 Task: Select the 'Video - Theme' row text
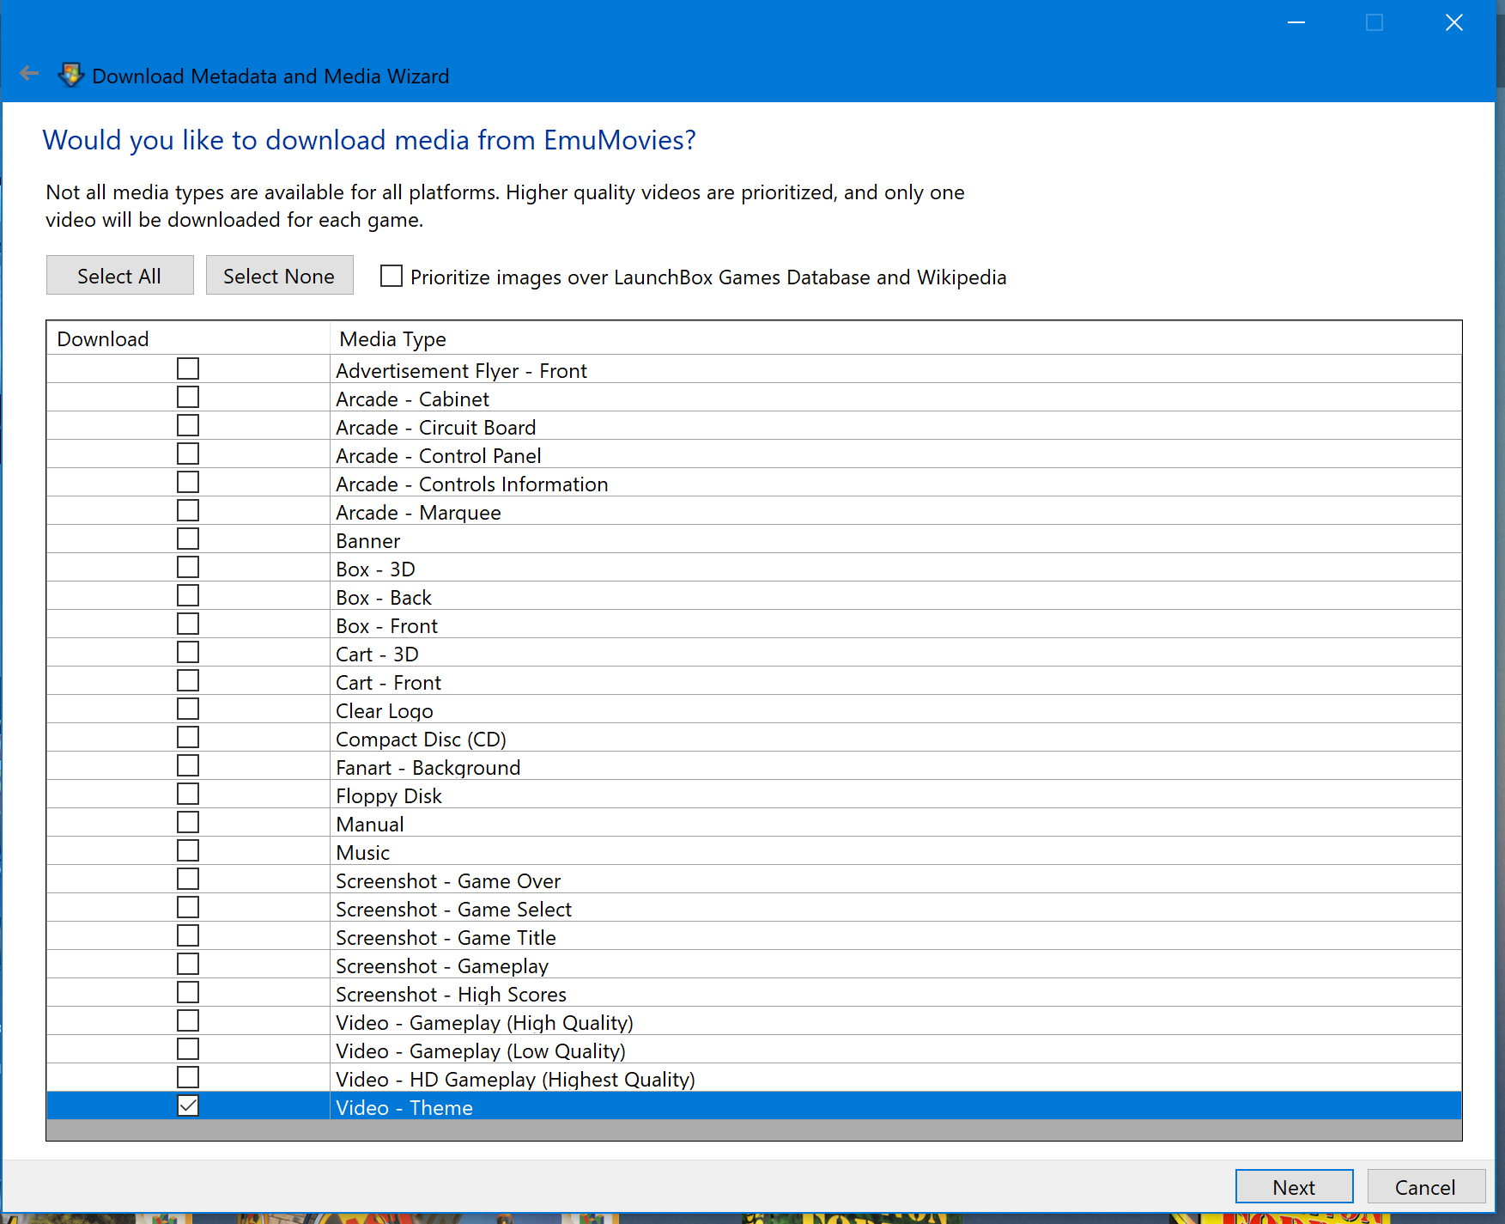click(404, 1108)
